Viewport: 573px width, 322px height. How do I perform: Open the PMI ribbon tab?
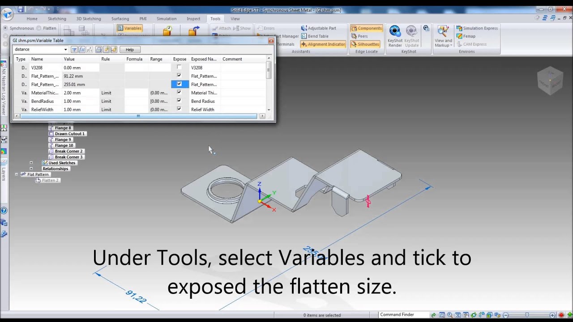143,19
